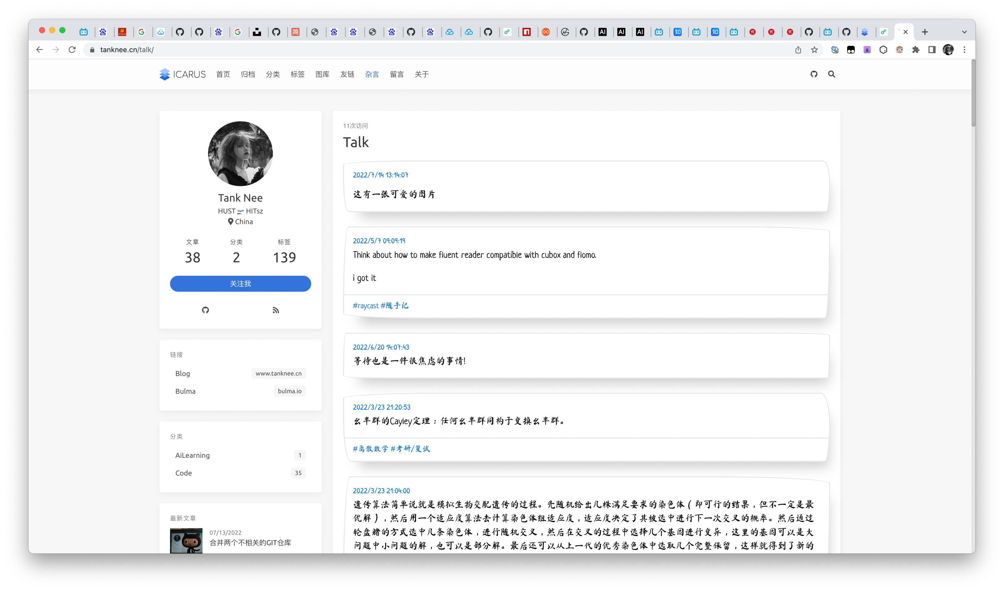
Task: Open Chrome's three-dot menu
Action: 964,50
